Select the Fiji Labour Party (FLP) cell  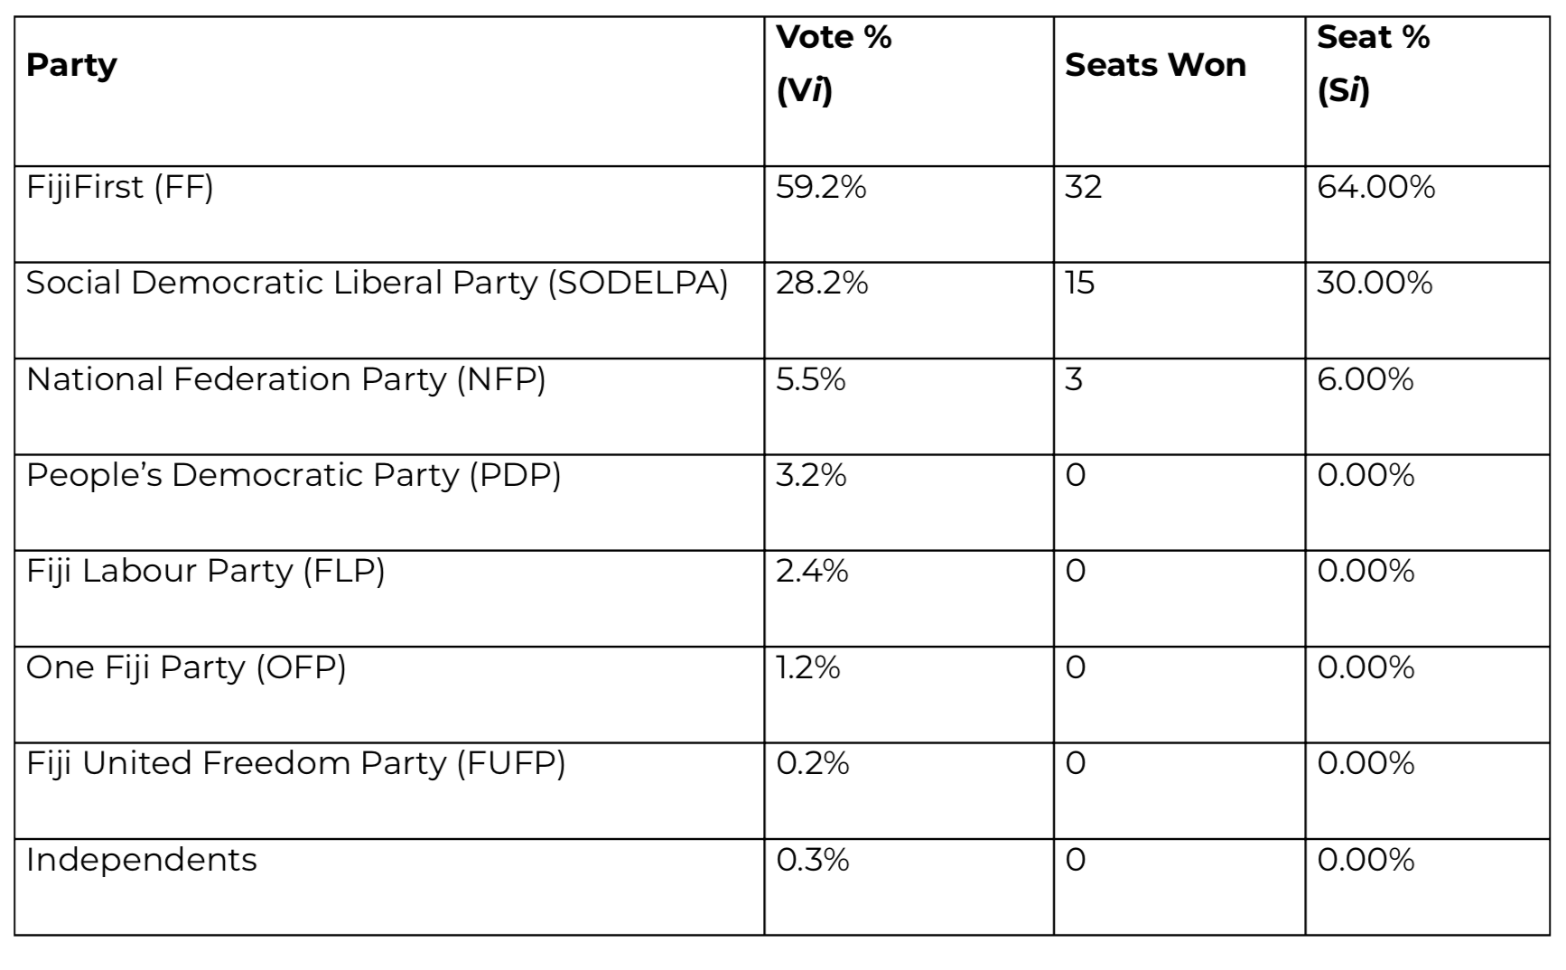coord(205,571)
